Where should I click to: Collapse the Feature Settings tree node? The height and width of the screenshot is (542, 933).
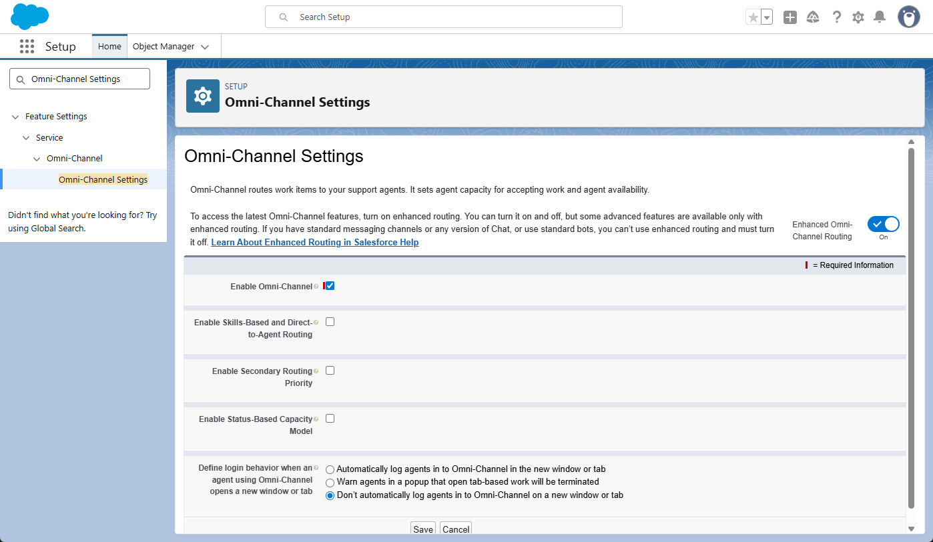[15, 117]
